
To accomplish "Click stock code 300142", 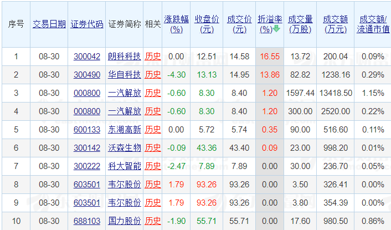I will tap(87, 147).
